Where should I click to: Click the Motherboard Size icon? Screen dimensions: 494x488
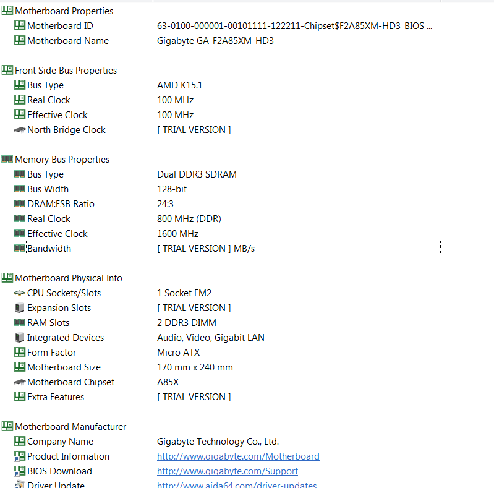pos(20,367)
